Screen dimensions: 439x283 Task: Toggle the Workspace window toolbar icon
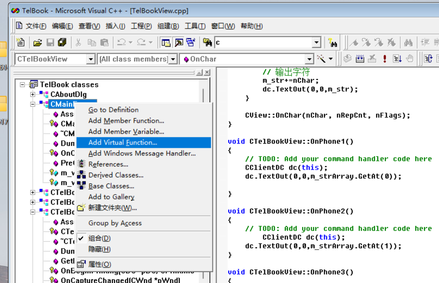[166, 42]
